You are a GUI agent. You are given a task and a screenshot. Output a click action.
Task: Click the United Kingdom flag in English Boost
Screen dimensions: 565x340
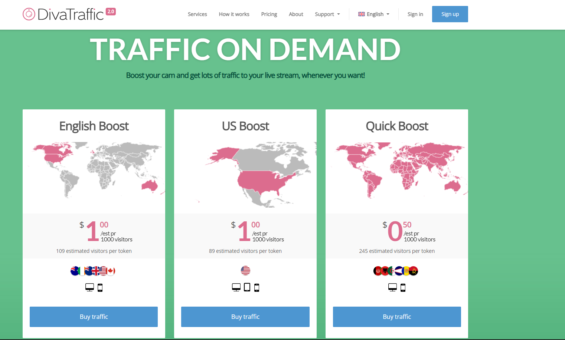pos(96,271)
